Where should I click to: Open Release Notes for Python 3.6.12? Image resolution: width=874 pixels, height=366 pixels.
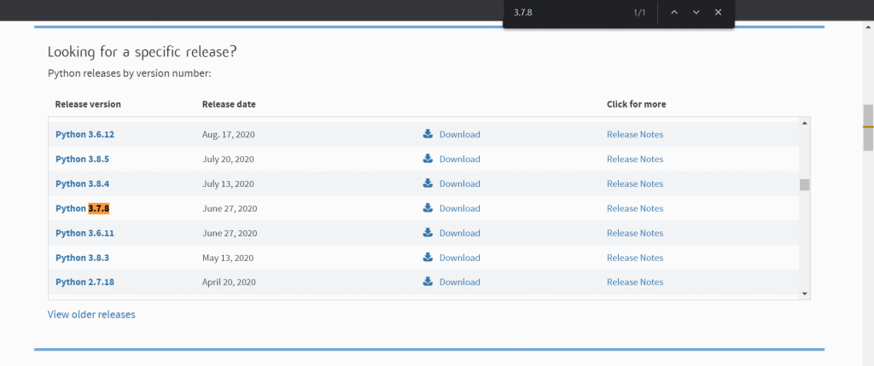point(635,134)
